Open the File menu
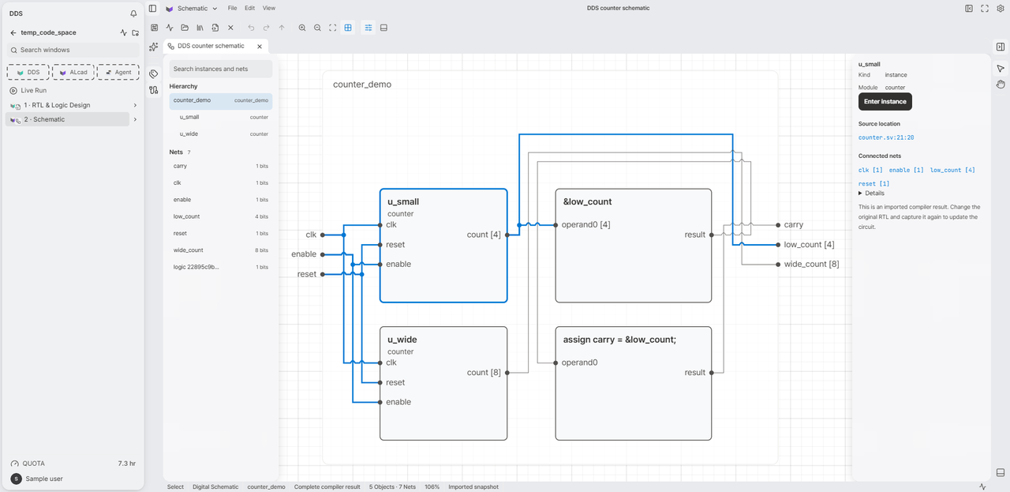Screen dimensions: 1010x492 pyautogui.click(x=232, y=9)
